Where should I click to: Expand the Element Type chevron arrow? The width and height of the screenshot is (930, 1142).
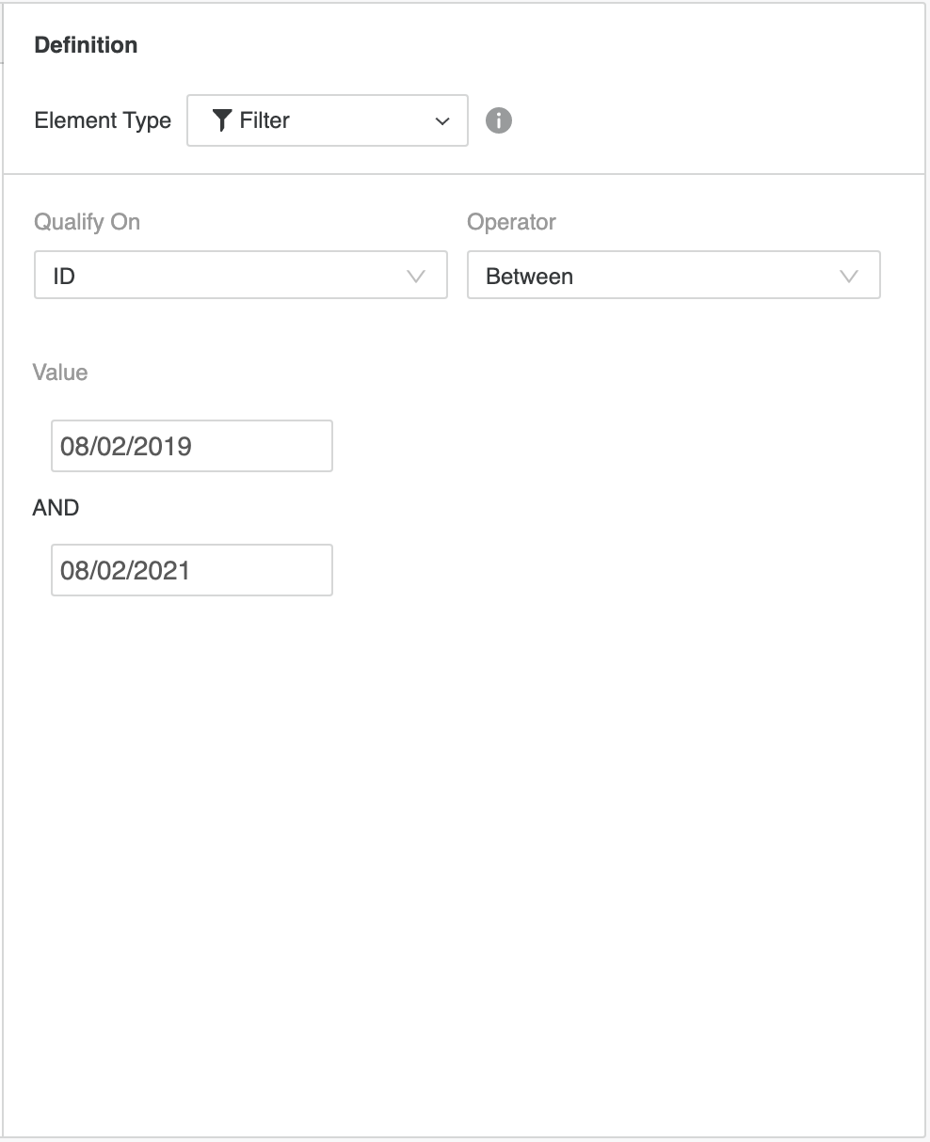442,121
